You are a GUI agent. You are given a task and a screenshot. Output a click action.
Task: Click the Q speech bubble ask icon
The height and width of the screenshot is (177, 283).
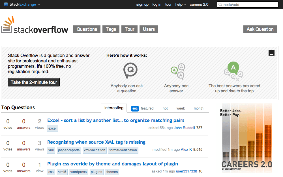coord(130,71)
